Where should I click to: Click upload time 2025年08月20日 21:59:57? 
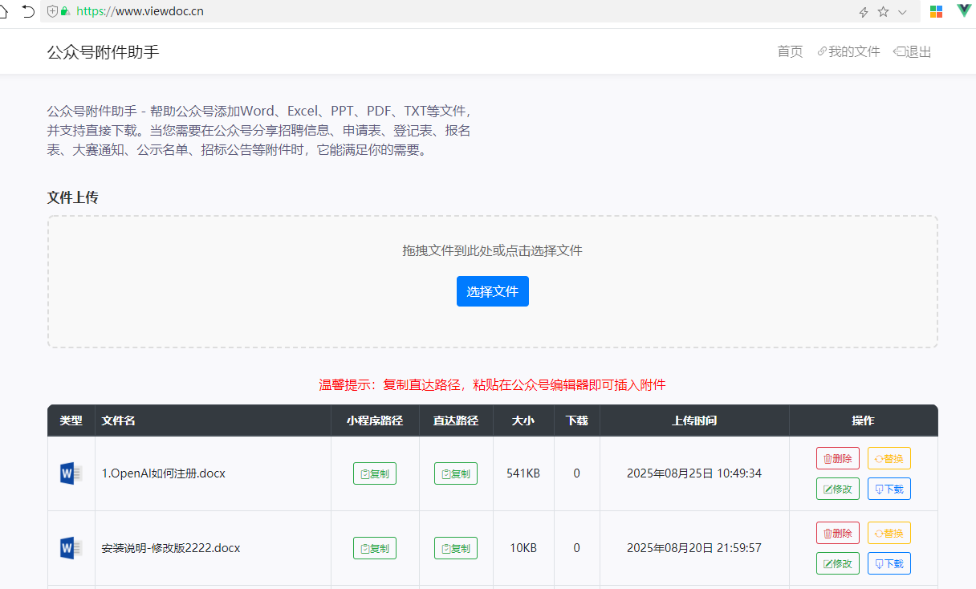(694, 548)
